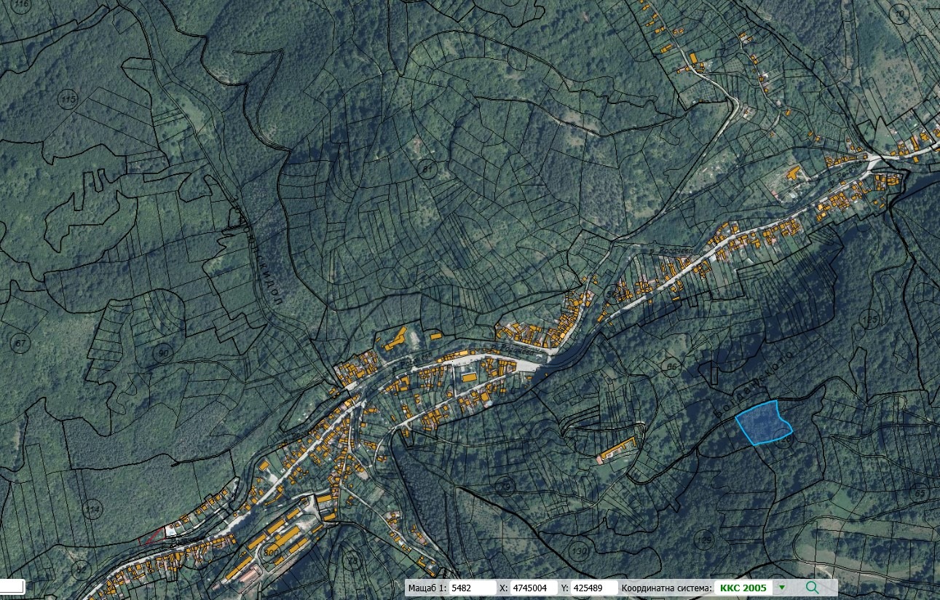940x600 pixels.
Task: Select the circled 67 area marker
Action: pos(20,343)
